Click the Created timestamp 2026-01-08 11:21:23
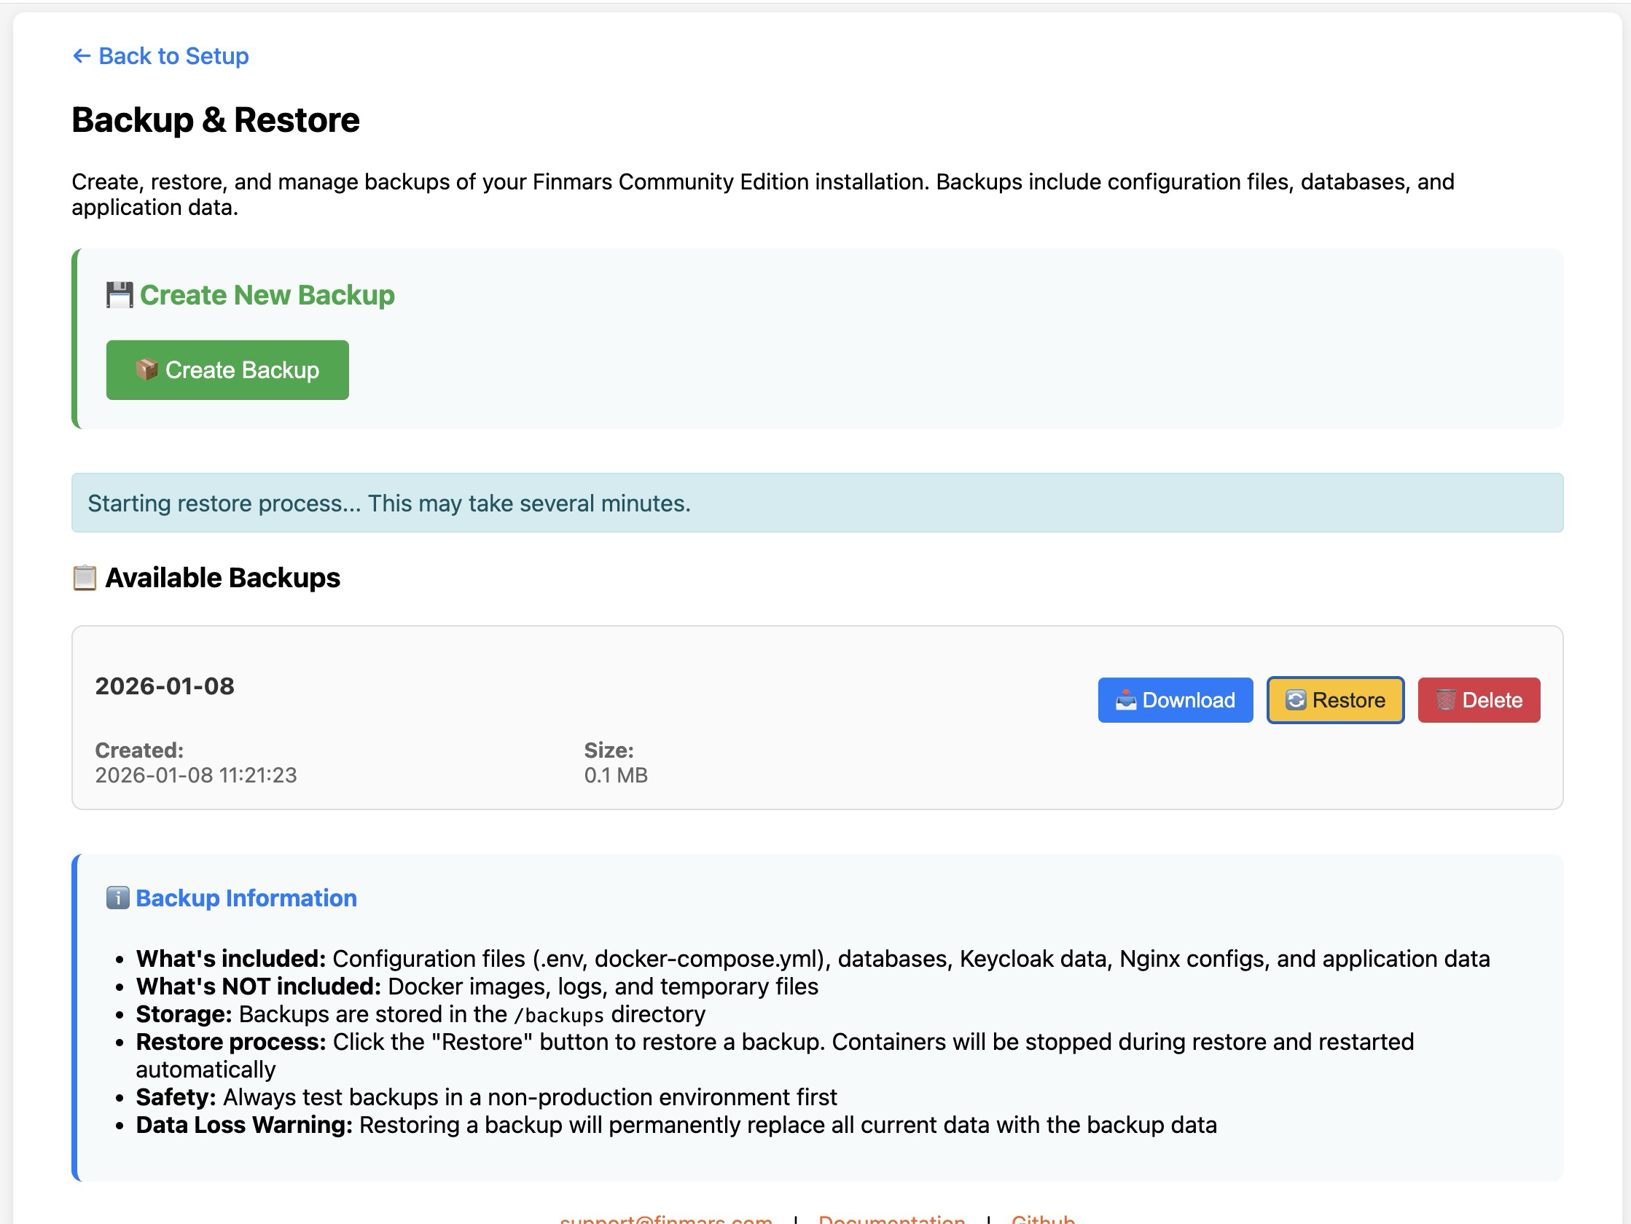 196,776
